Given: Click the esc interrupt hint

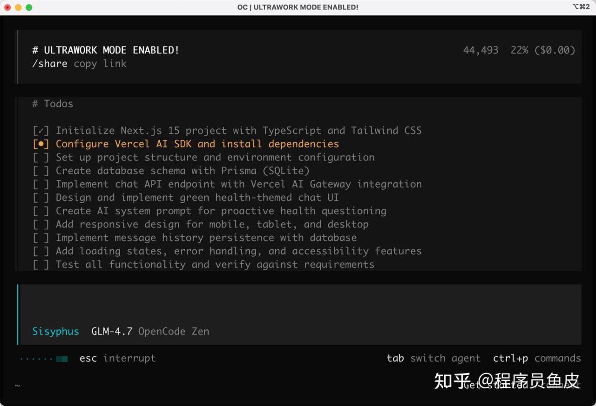Looking at the screenshot, I should (117, 359).
